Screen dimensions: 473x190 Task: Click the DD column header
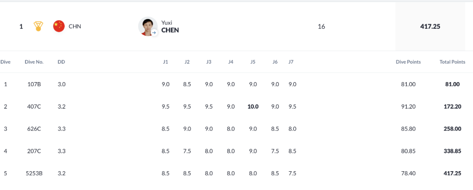click(x=61, y=62)
